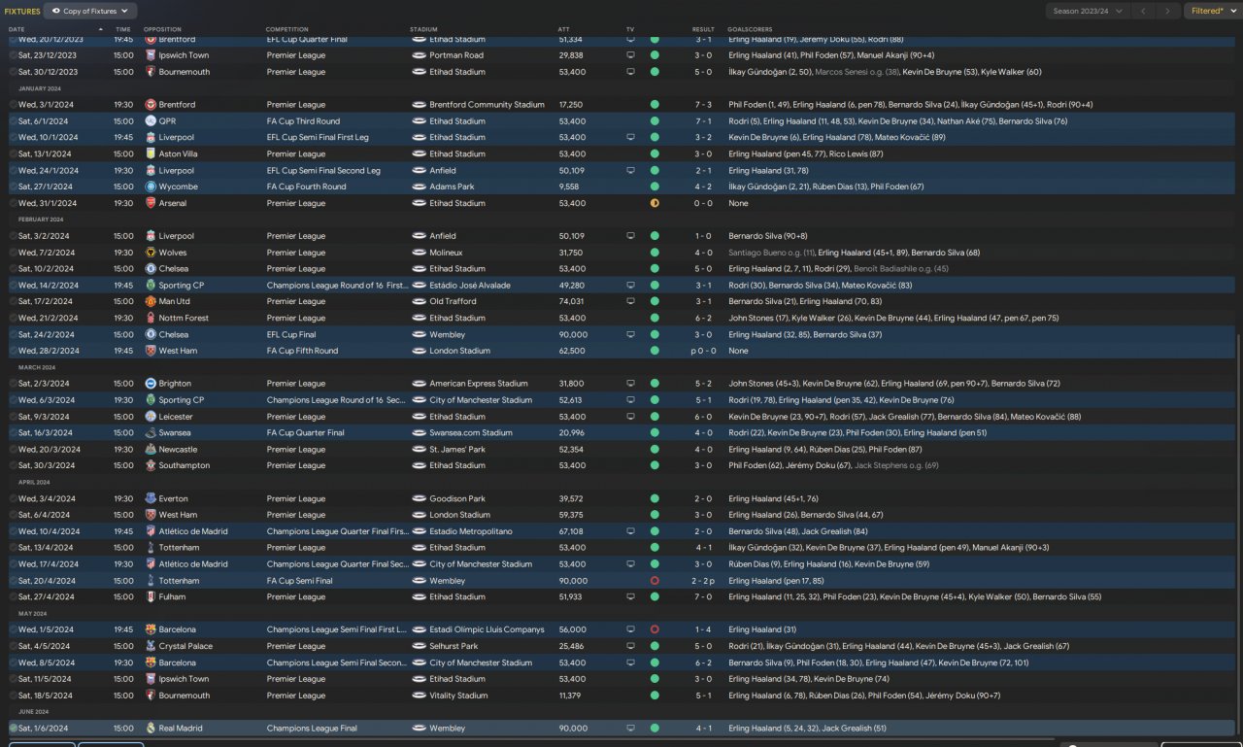Click the Wolves club badge

[x=151, y=253]
